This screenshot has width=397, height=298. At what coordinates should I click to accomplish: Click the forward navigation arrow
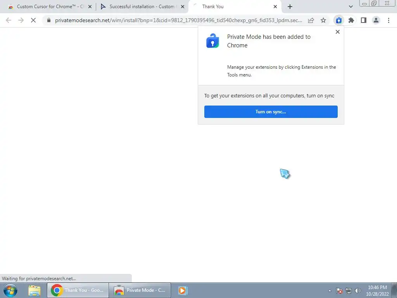pyautogui.click(x=21, y=20)
